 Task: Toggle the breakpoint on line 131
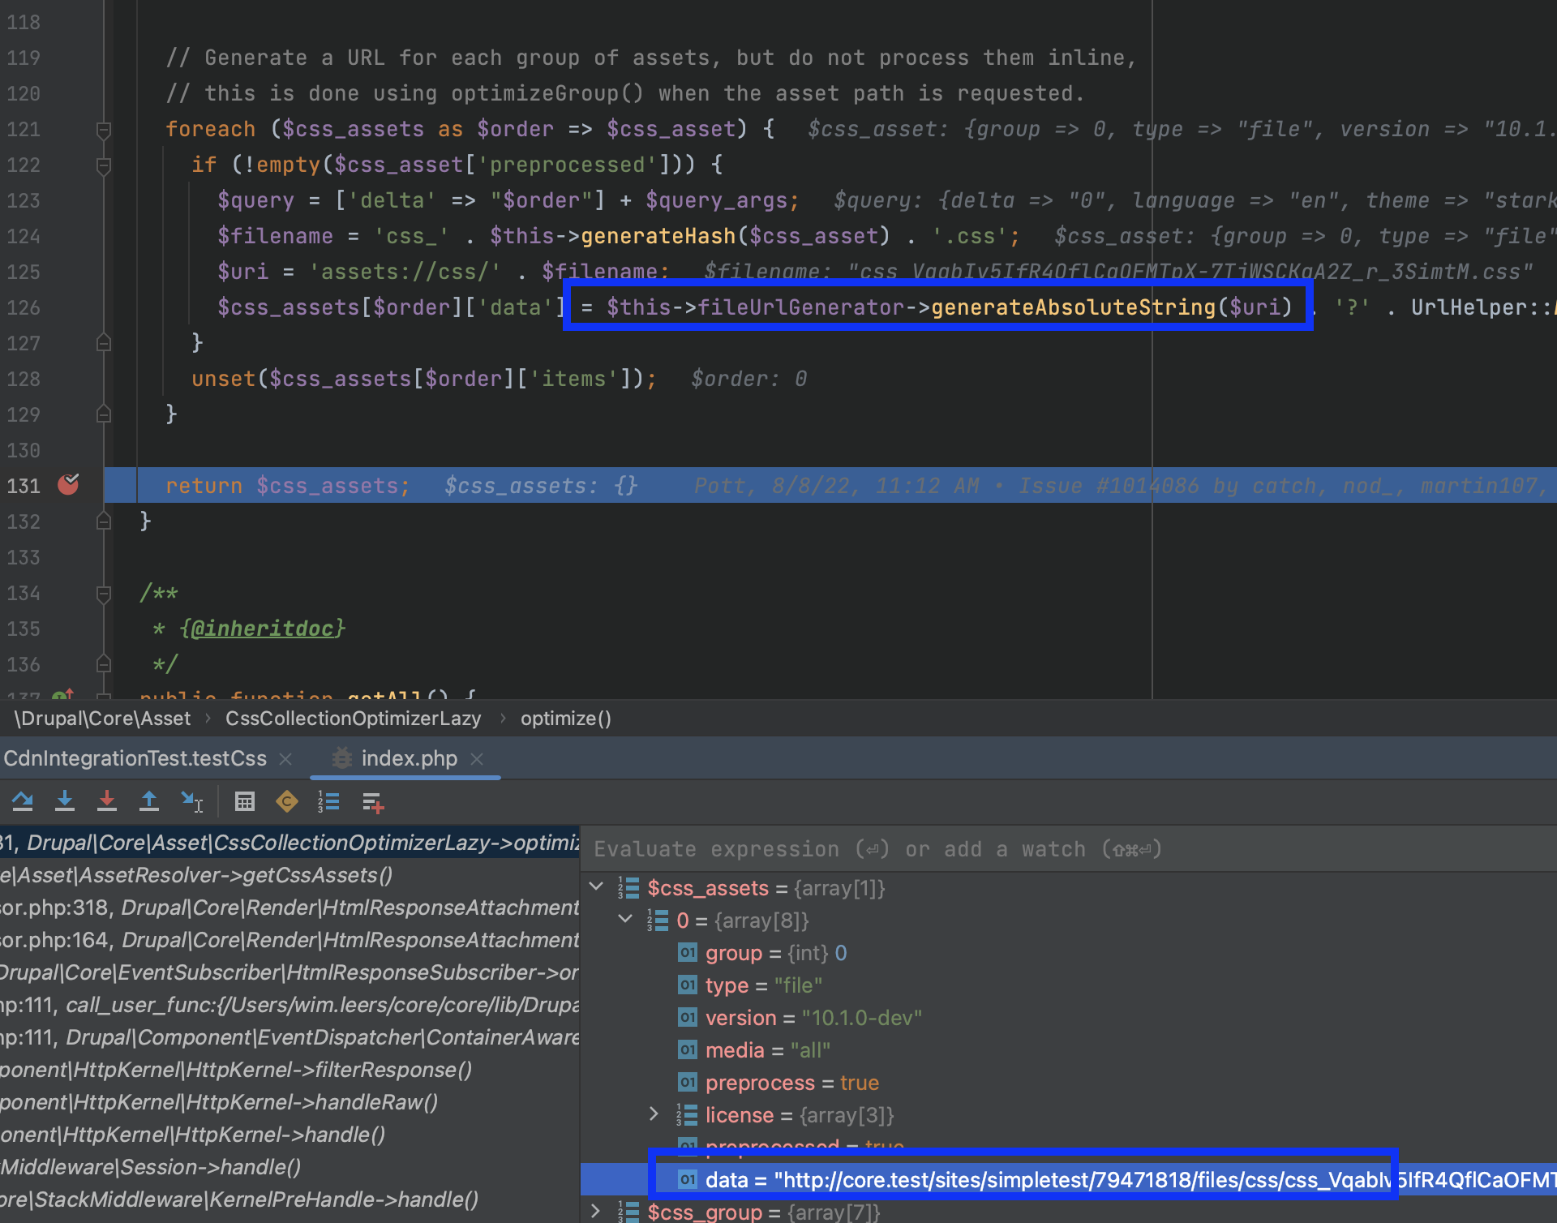pyautogui.click(x=69, y=485)
